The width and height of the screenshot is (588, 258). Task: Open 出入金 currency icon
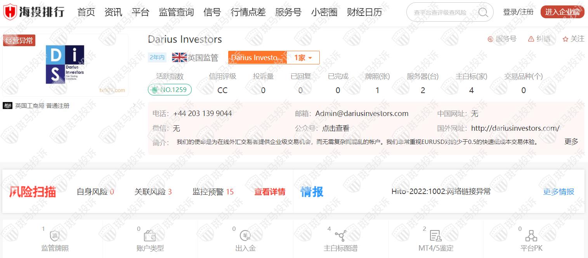245,235
